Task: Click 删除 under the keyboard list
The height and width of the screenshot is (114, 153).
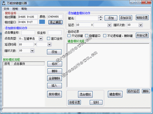Action: pyautogui.click(x=146, y=91)
